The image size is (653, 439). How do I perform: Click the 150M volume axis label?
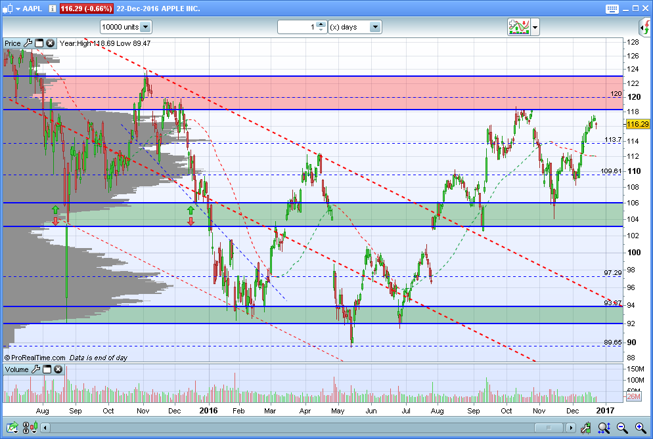(635, 369)
